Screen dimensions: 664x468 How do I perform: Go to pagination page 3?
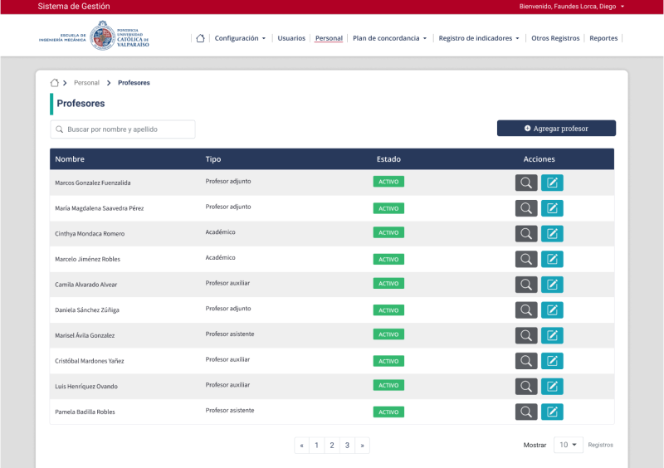(347, 445)
